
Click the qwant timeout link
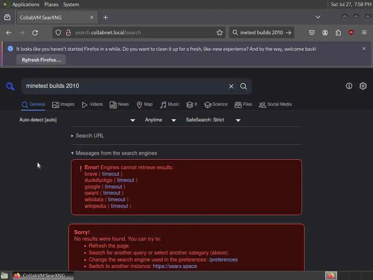point(112,193)
